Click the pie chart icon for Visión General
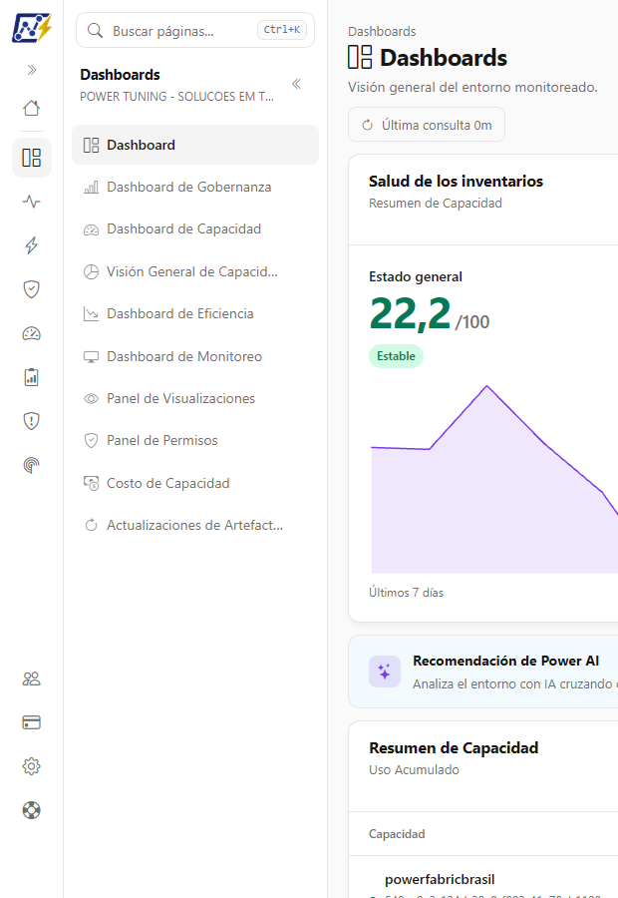The height and width of the screenshot is (898, 618). click(91, 271)
